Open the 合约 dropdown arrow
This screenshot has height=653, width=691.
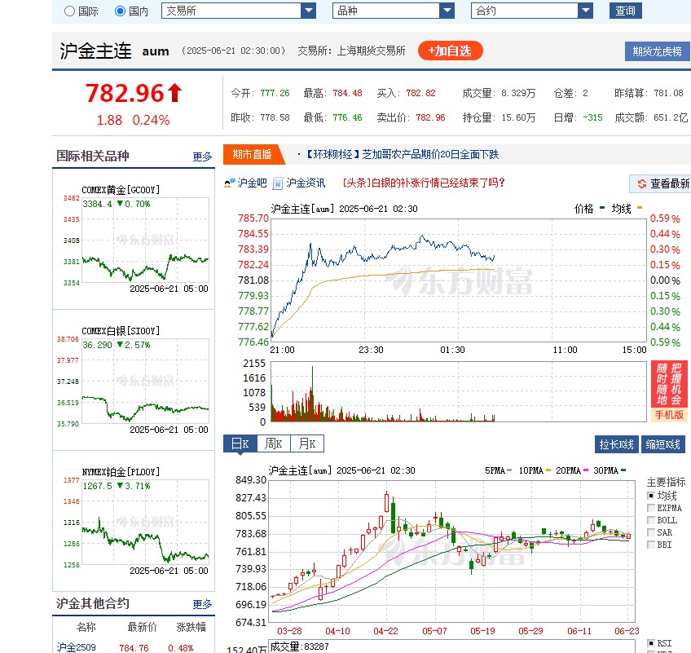pos(585,11)
